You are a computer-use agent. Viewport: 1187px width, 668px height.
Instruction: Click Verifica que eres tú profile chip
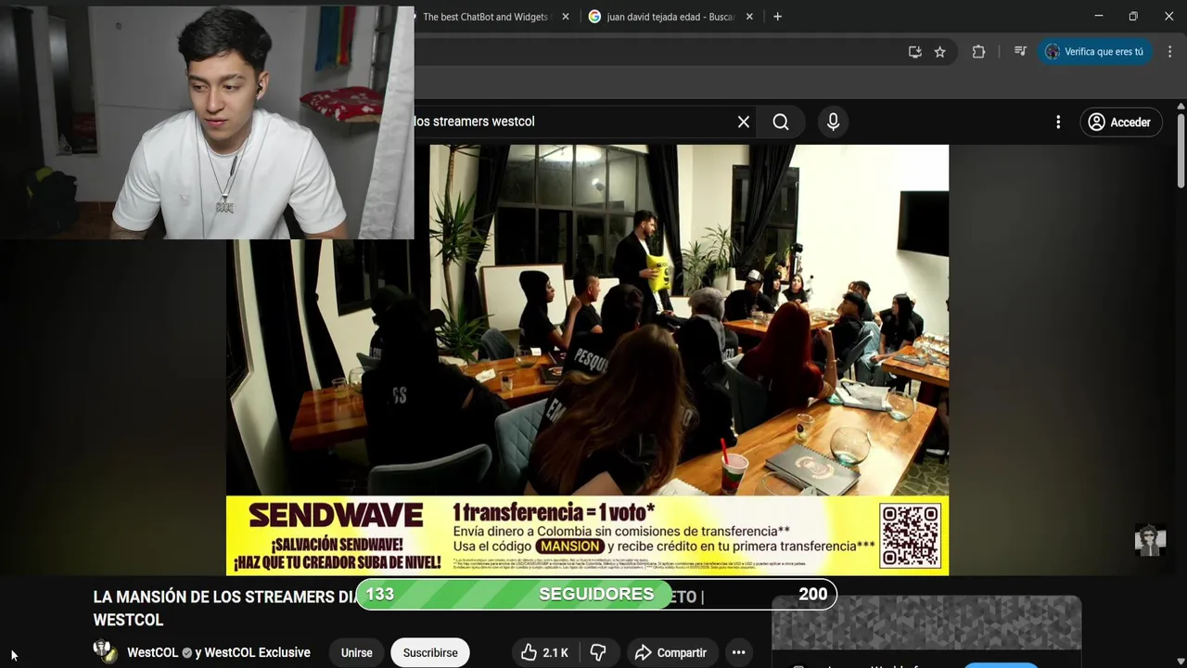[x=1095, y=52]
